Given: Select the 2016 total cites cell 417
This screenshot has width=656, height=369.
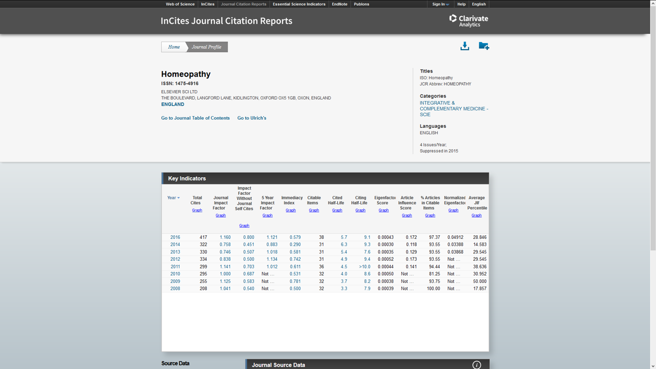Looking at the screenshot, I should pyautogui.click(x=203, y=237).
